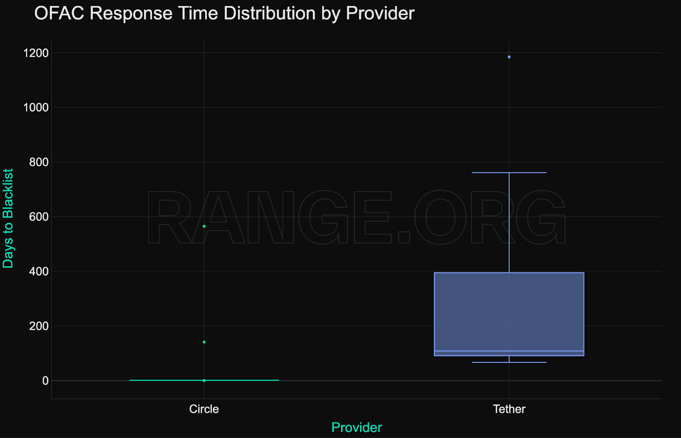Click the flat Circle box line at zero
Screen dimensions: 681x438
(x=204, y=380)
